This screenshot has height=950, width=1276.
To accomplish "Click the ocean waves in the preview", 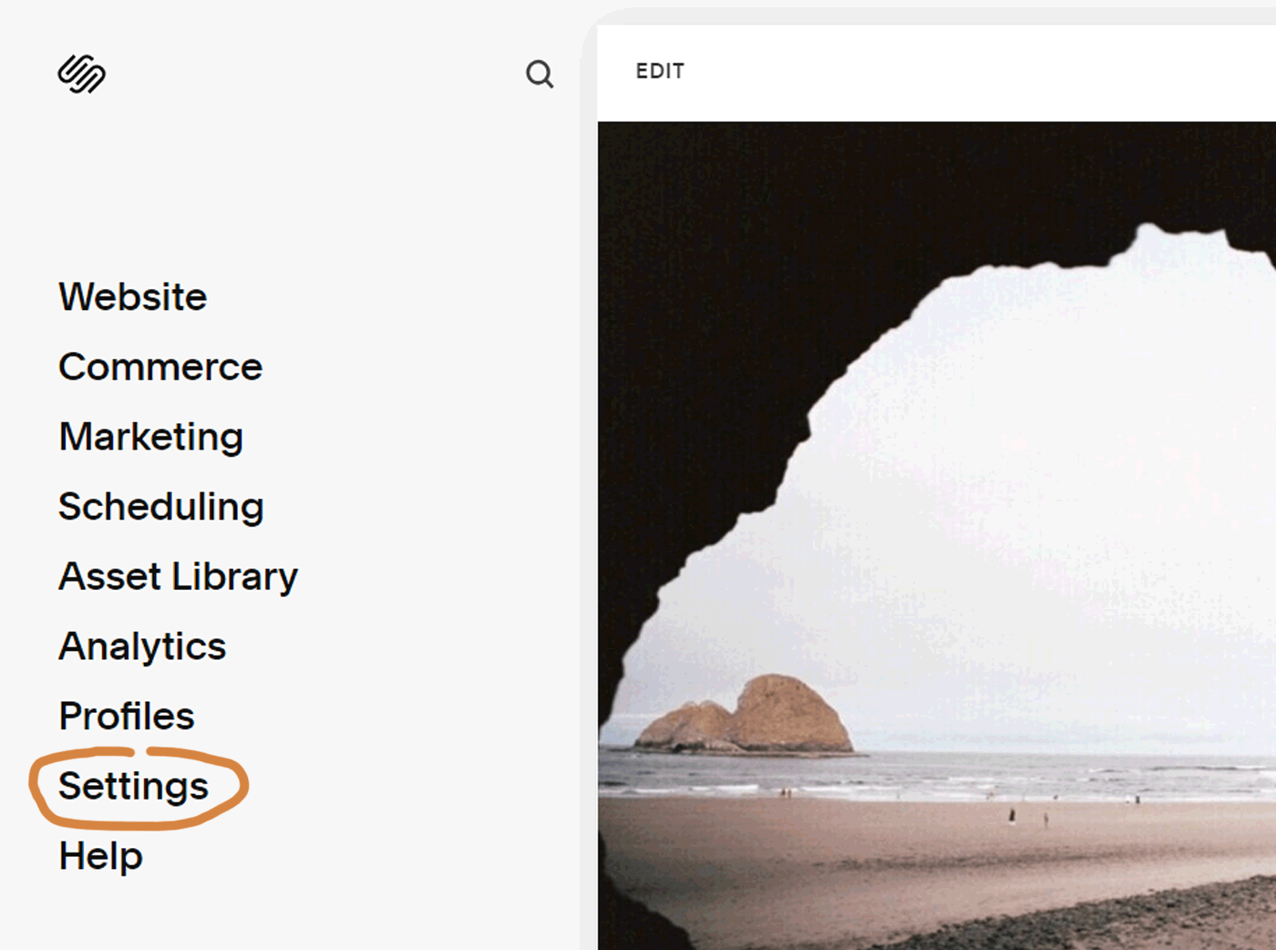I will click(1003, 773).
